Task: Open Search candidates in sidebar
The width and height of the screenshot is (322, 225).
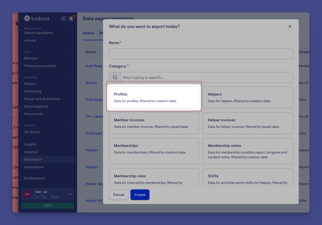Action: (x=38, y=33)
